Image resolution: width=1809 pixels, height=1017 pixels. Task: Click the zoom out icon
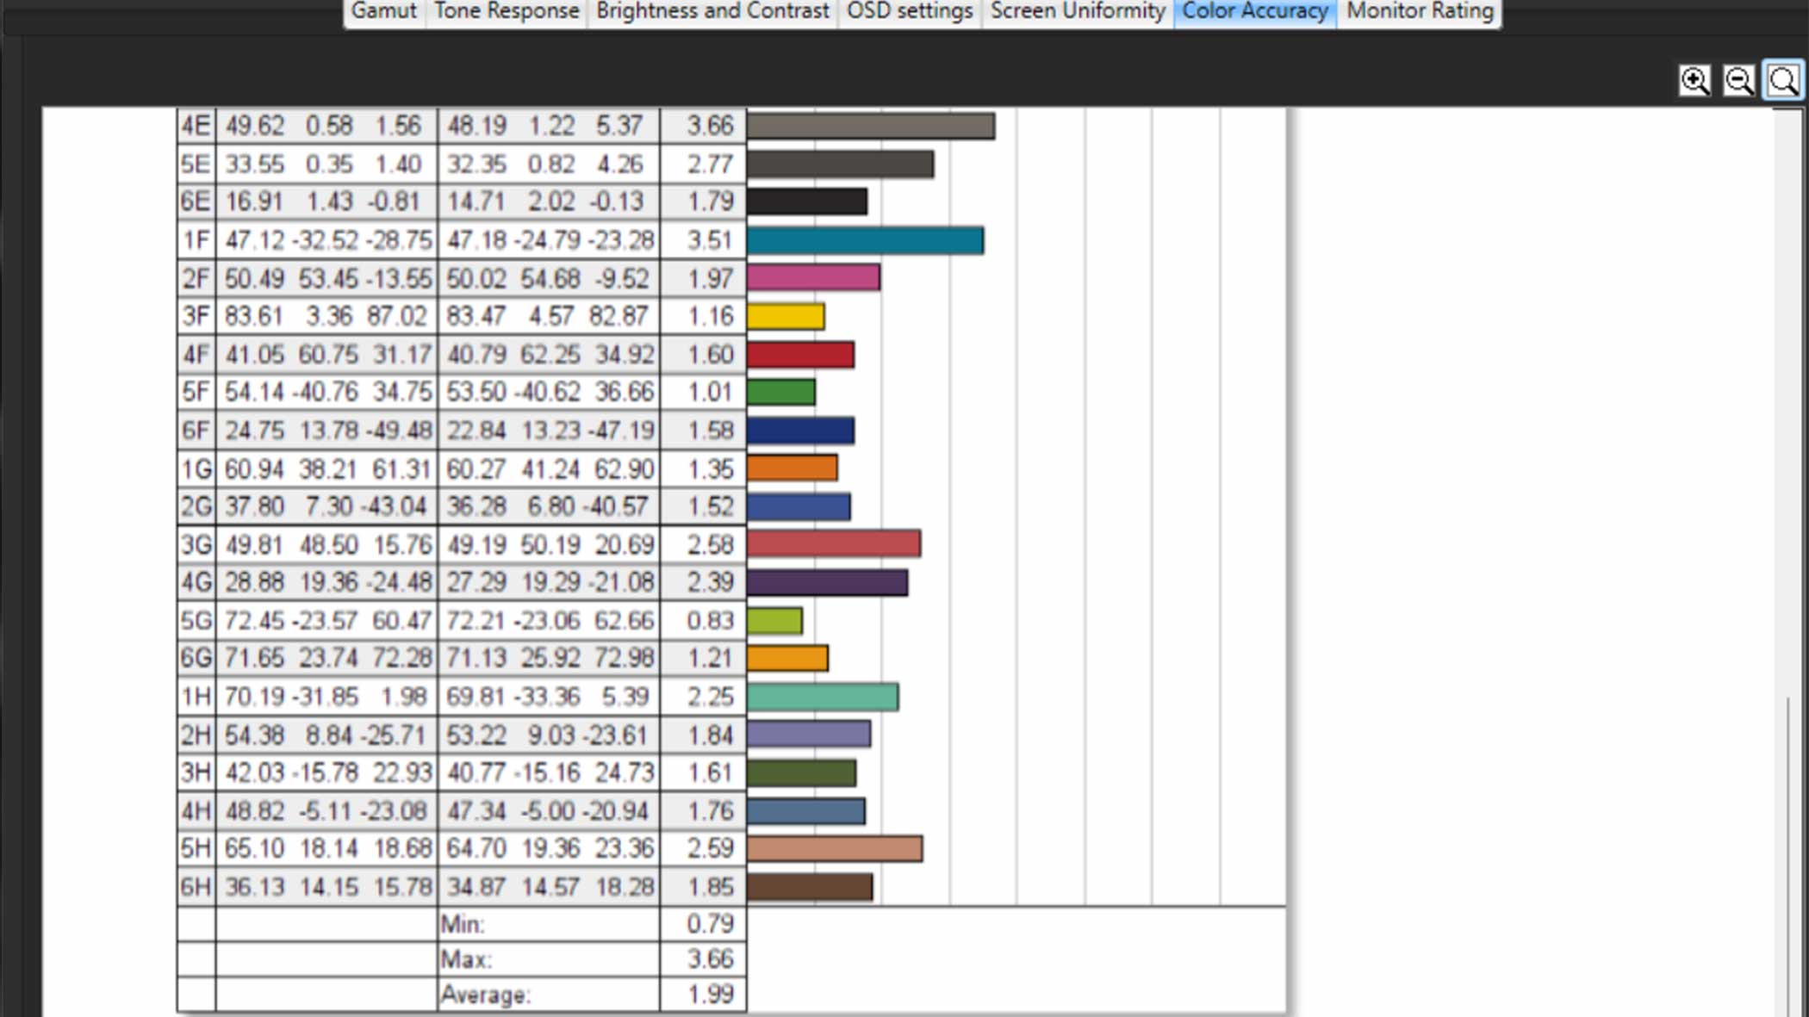coord(1738,79)
